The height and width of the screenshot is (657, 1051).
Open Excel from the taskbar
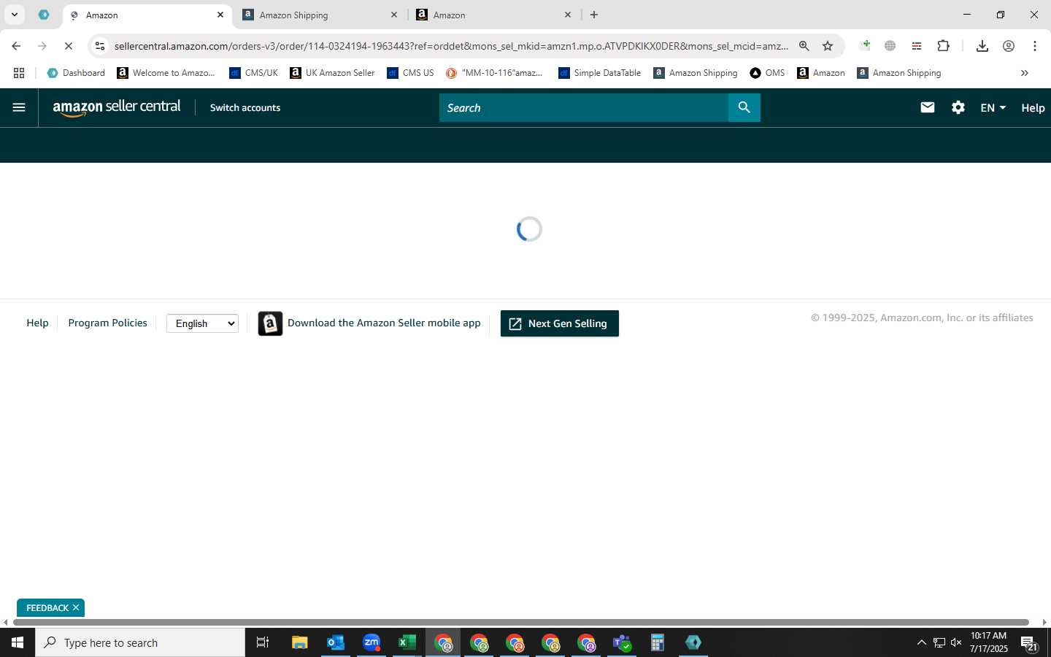[407, 642]
